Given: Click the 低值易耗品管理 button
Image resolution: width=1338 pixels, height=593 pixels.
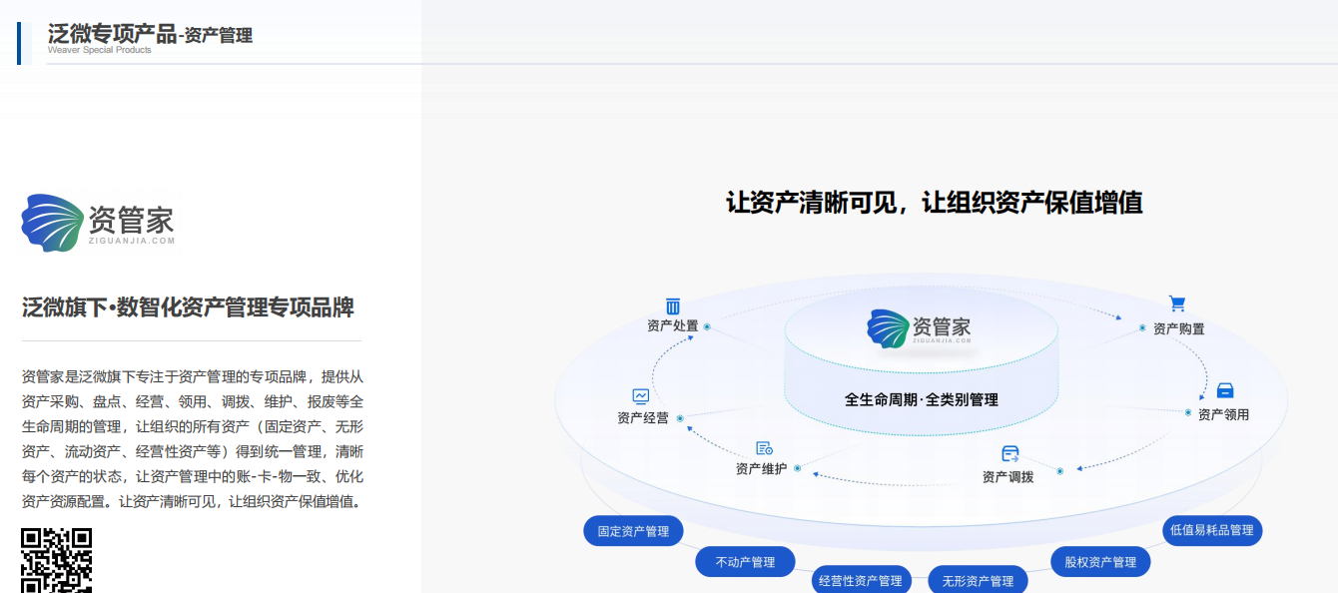Looking at the screenshot, I should point(1211,530).
